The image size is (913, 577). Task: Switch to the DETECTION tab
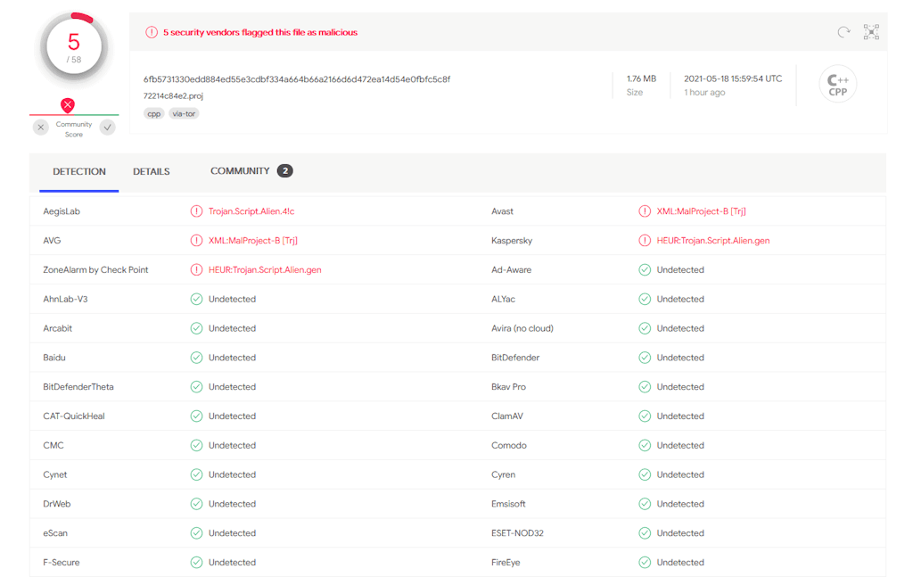tap(79, 172)
